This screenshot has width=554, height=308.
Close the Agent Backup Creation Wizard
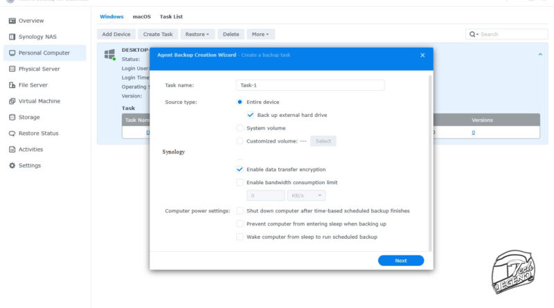coord(422,55)
